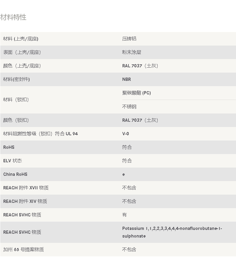236x259 pixels.
Task: Click the 材料特性 section heading
Action: click(13, 17)
